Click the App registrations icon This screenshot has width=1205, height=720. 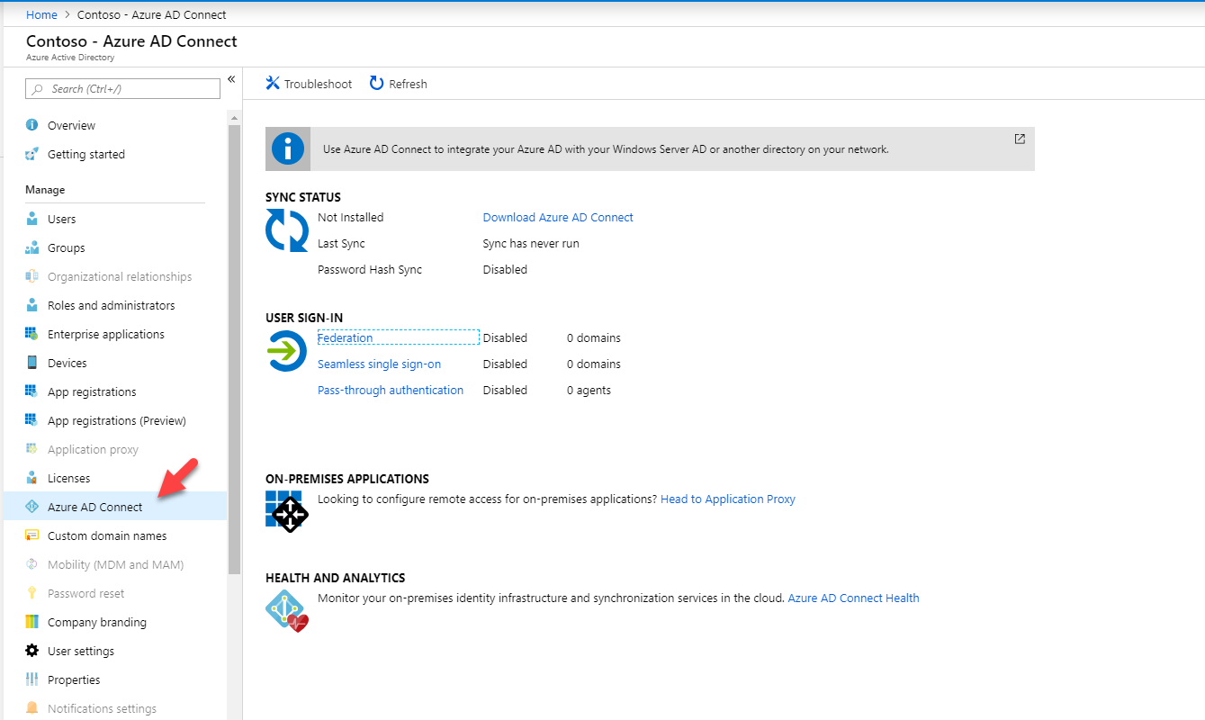pyautogui.click(x=32, y=391)
